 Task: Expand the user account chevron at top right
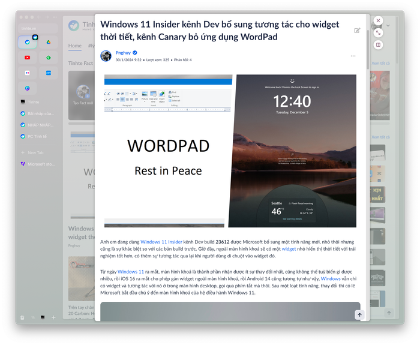tap(388, 25)
